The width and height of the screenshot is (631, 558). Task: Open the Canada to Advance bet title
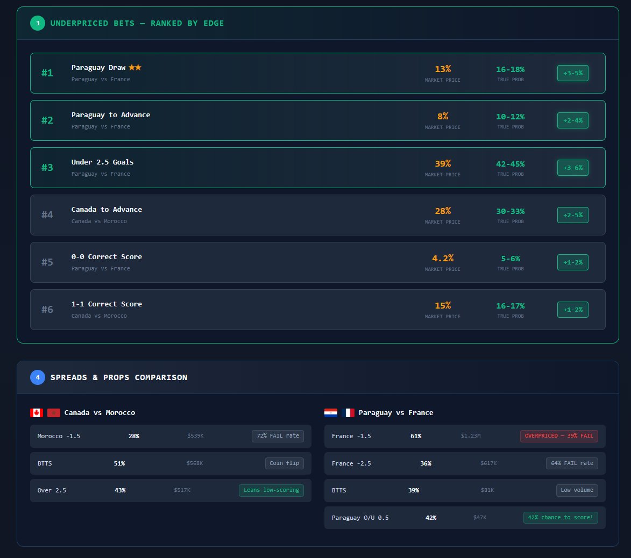pyautogui.click(x=107, y=210)
